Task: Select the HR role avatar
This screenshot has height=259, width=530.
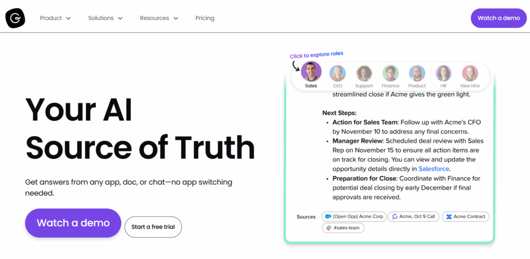Action: tap(444, 73)
